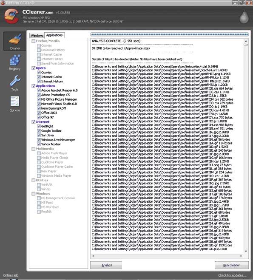This screenshot has height=280, width=253.
Task: Open the Tools wrench icon
Action: [x=15, y=81]
